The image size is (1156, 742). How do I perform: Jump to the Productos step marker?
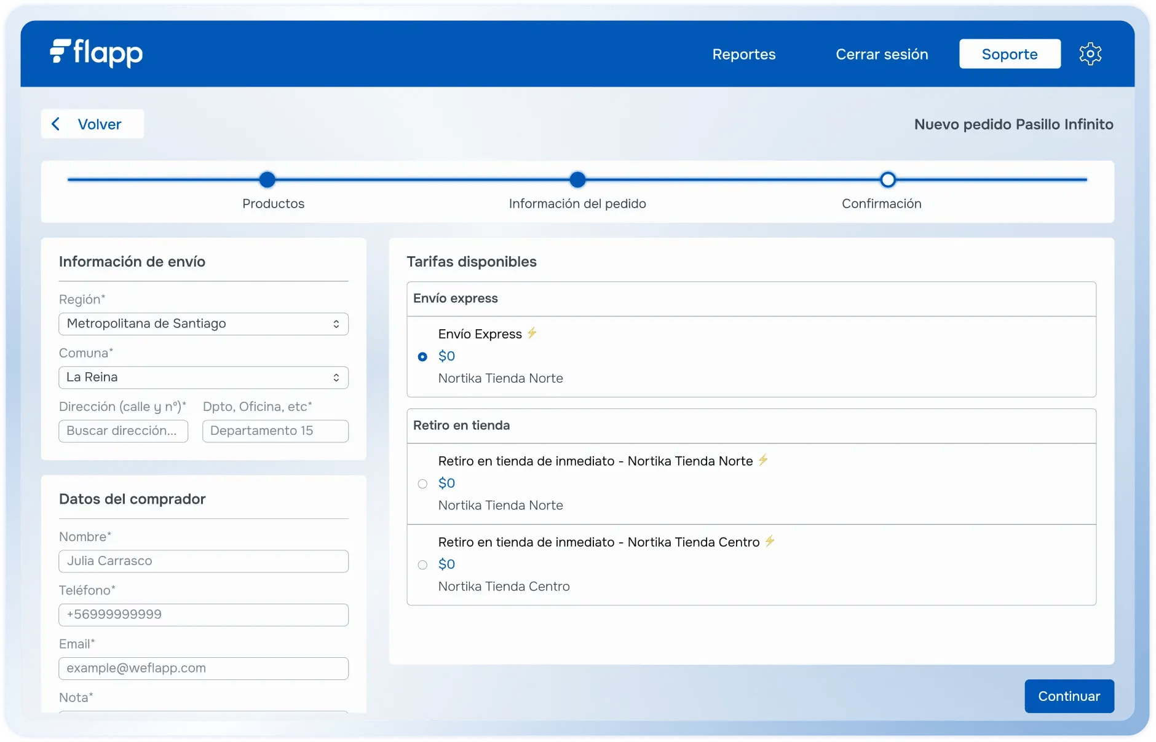[267, 180]
